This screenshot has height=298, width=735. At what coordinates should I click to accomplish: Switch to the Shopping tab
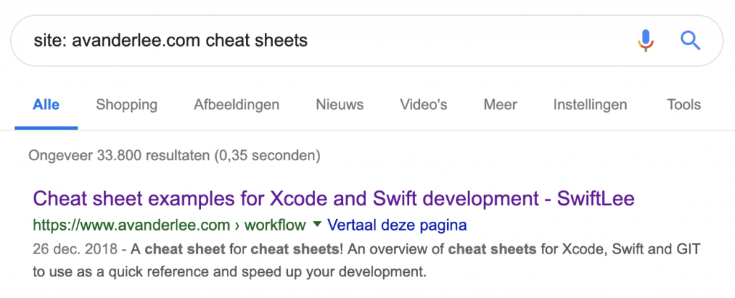tap(126, 105)
